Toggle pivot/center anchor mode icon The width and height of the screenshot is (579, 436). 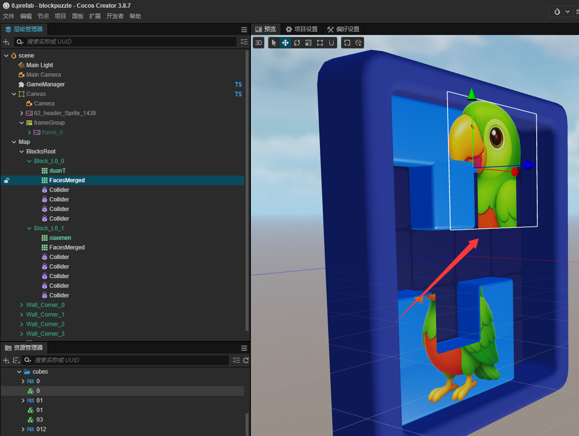347,43
